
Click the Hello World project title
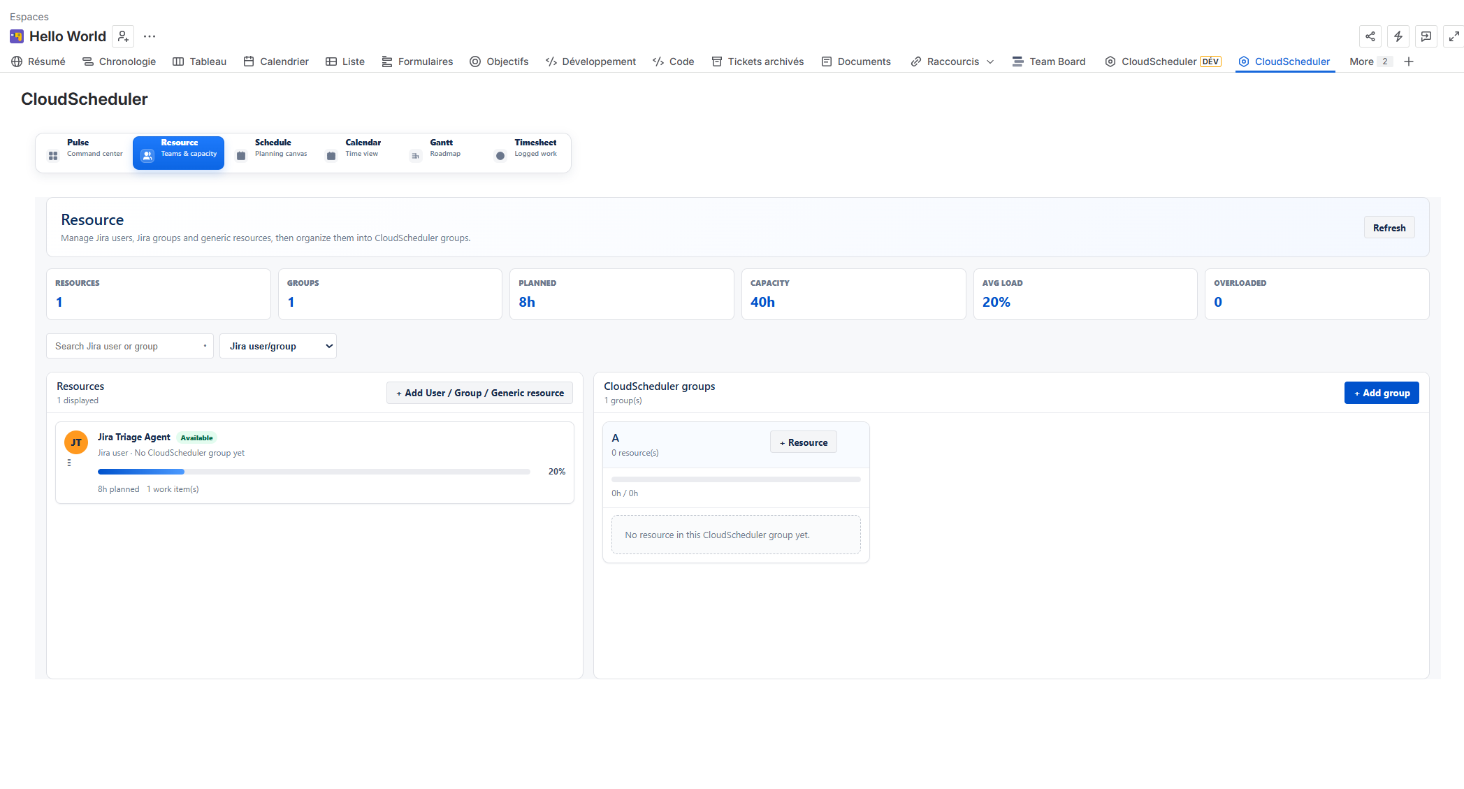point(68,36)
